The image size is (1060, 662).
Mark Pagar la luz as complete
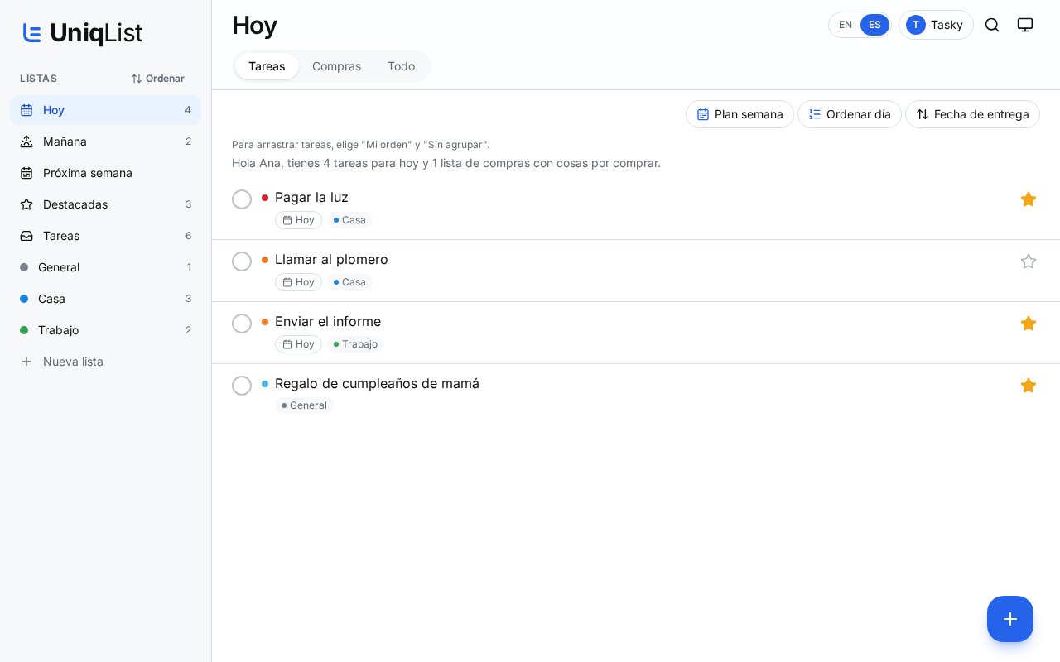(242, 199)
